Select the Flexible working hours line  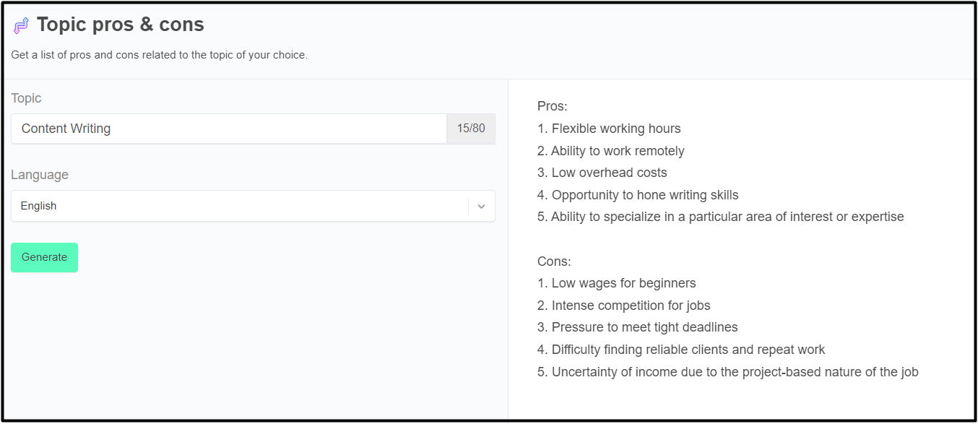pos(609,129)
